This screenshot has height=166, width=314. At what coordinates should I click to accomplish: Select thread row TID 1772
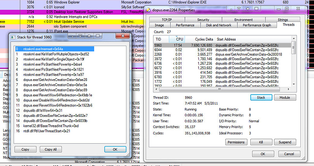click(223, 81)
